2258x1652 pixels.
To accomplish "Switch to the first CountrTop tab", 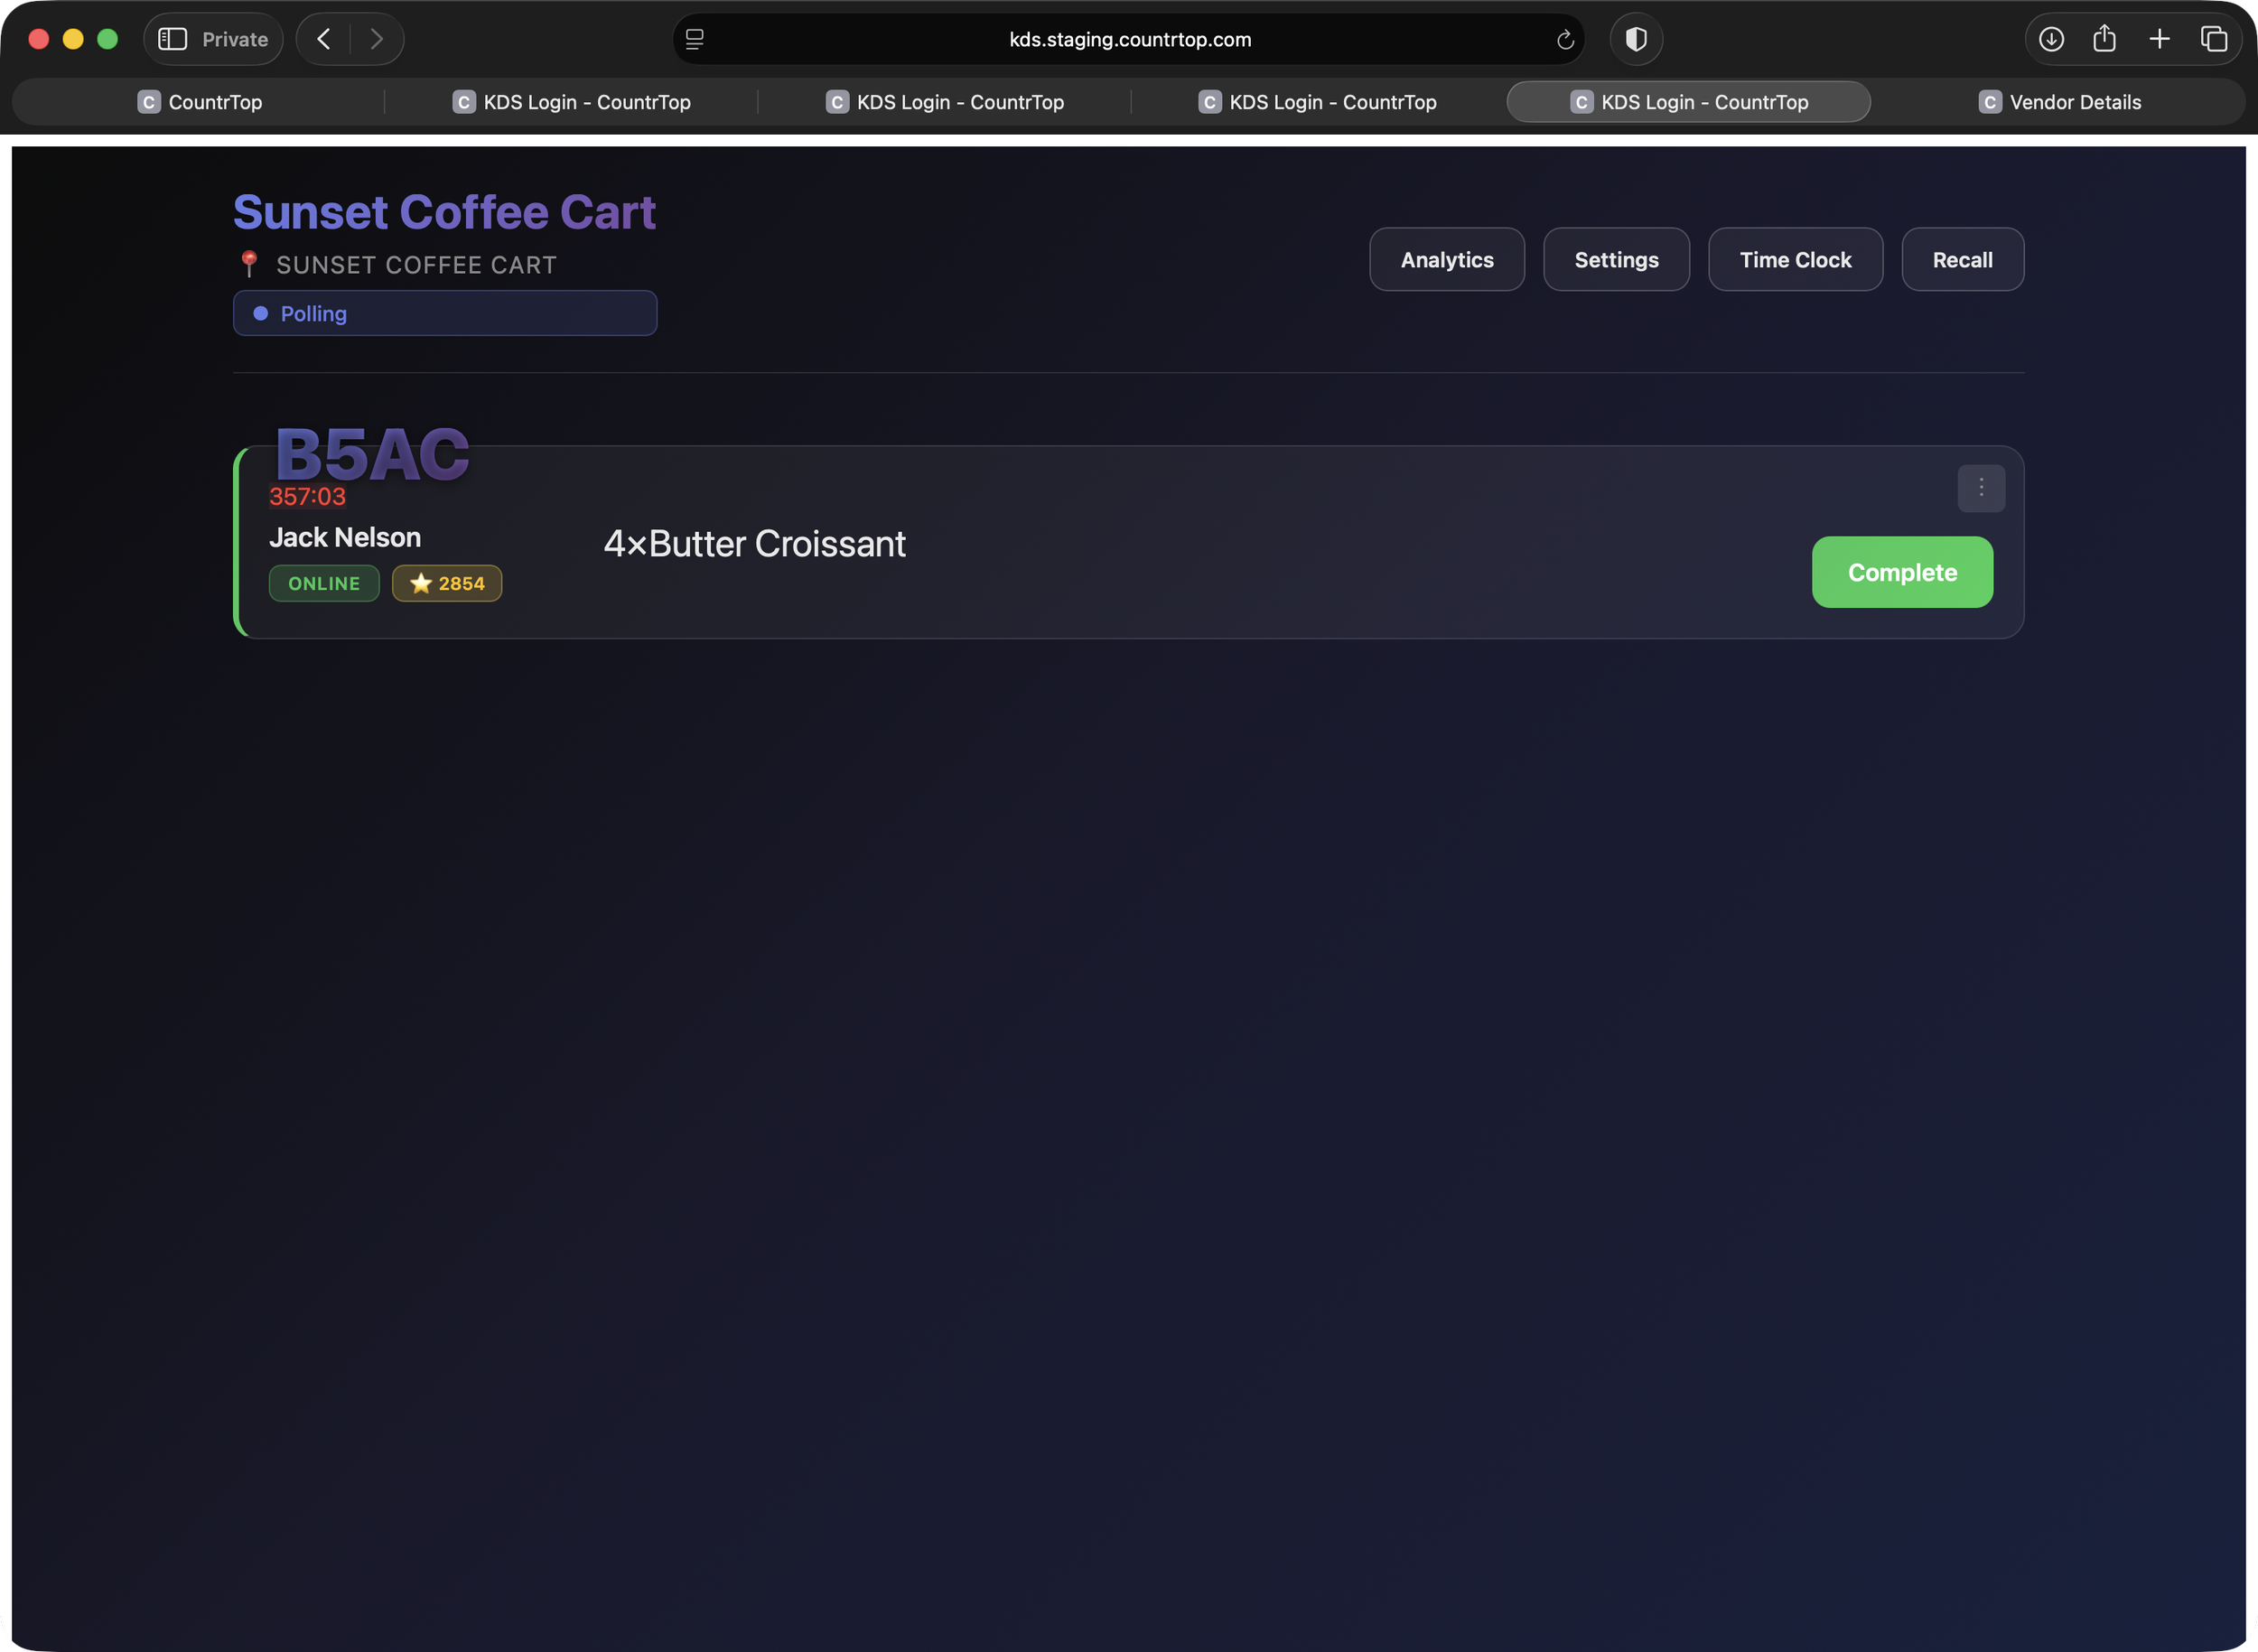I will 200,101.
